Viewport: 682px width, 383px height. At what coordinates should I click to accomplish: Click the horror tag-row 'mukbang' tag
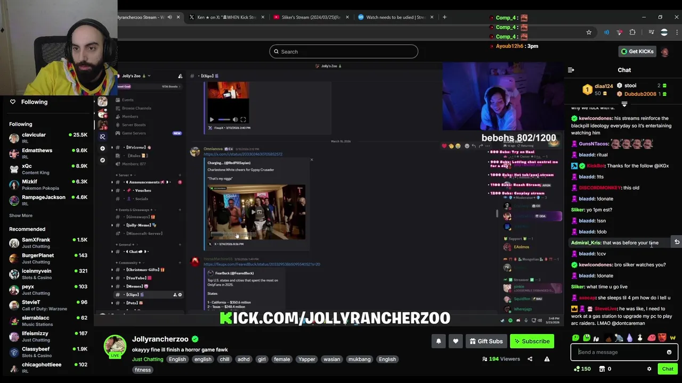(x=359, y=360)
